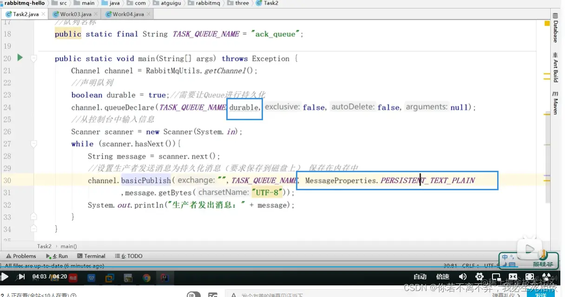Viewport: 565px width, 297px height.
Task: Click 自动 quality selector in video player
Action: [x=420, y=277]
